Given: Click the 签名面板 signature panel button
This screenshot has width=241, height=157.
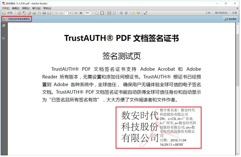Looking at the screenshot, I should pos(230,19).
